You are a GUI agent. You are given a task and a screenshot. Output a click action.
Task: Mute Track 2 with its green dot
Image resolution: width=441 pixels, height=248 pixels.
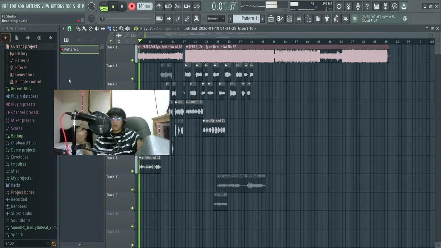tap(132, 79)
